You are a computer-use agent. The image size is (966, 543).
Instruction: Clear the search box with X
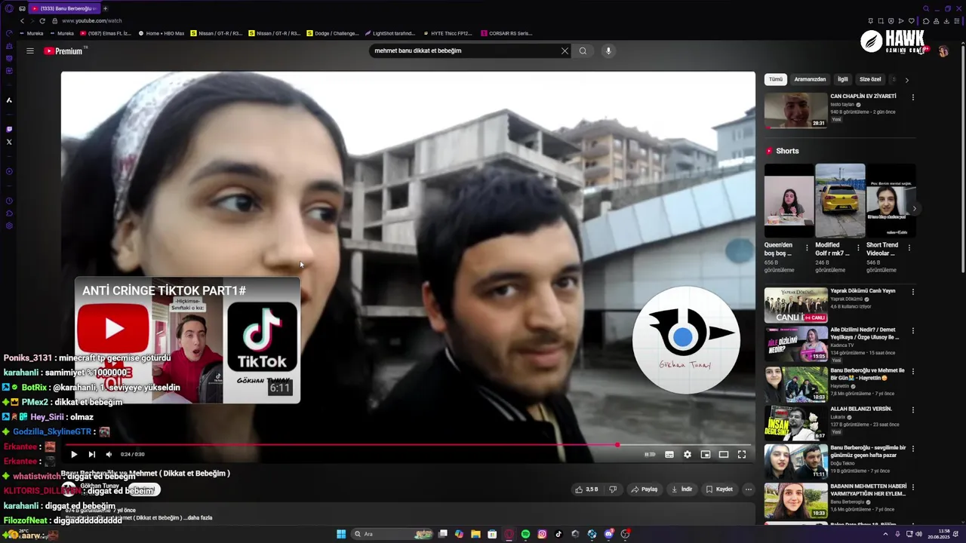[565, 51]
